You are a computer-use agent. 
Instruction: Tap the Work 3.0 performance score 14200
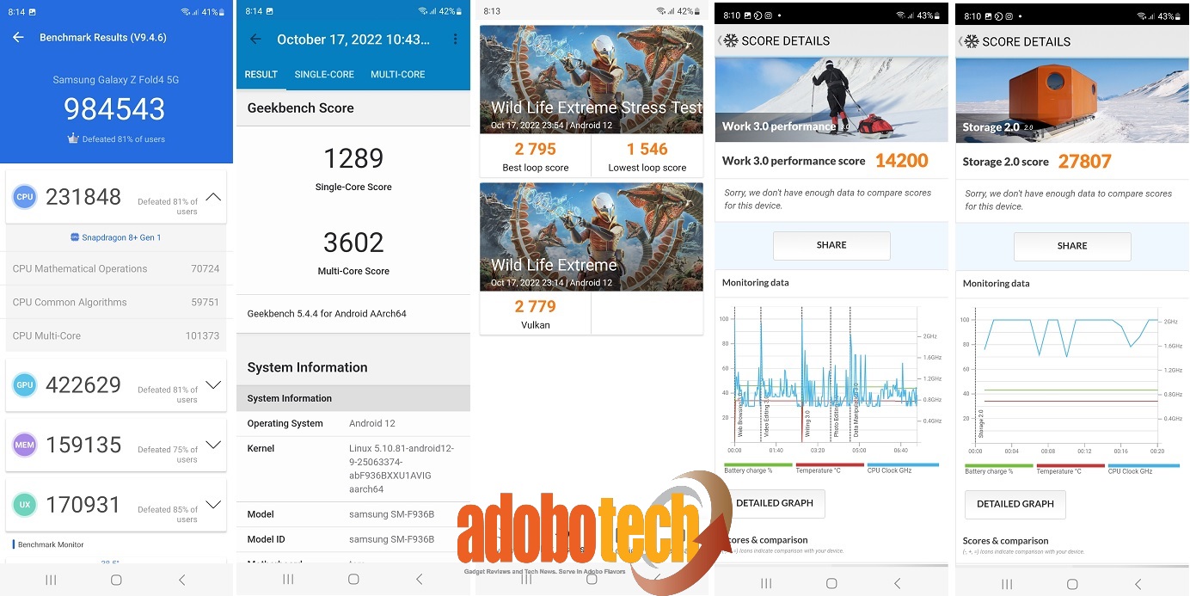902,160
